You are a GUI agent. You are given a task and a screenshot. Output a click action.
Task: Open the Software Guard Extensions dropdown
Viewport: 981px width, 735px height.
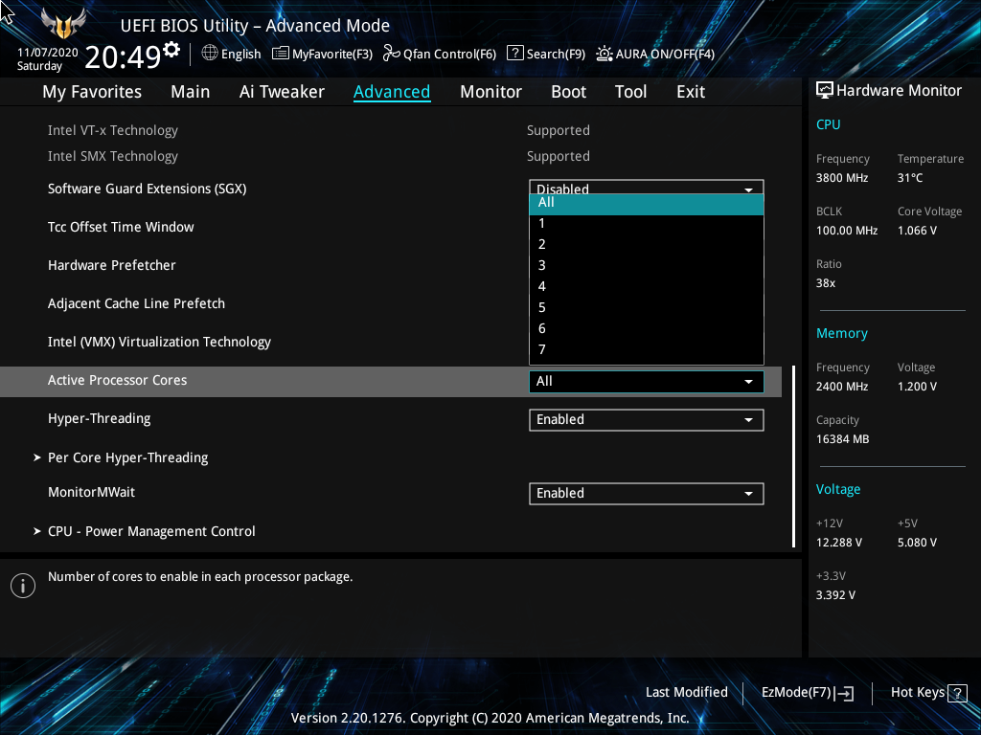pos(647,187)
